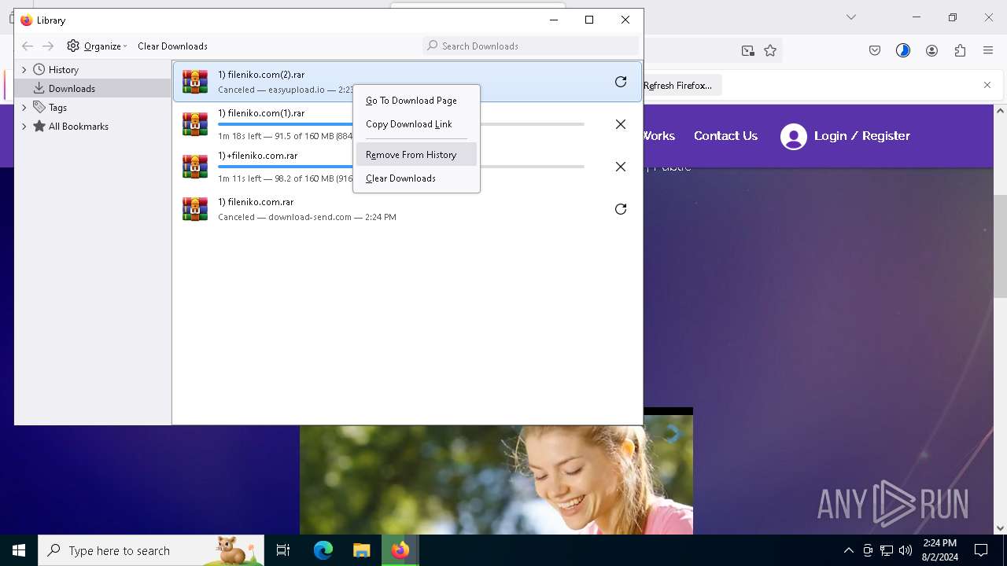Image resolution: width=1007 pixels, height=566 pixels.
Task: Retry the fileniko.com(2).rar download
Action: coord(621,82)
